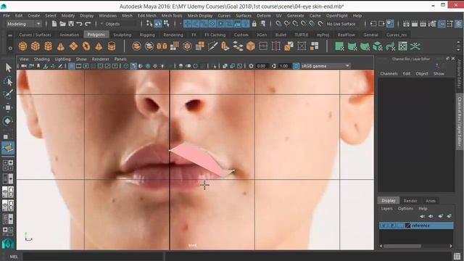Toggle select by object type mode
The width and height of the screenshot is (464, 261).
pos(158,24)
